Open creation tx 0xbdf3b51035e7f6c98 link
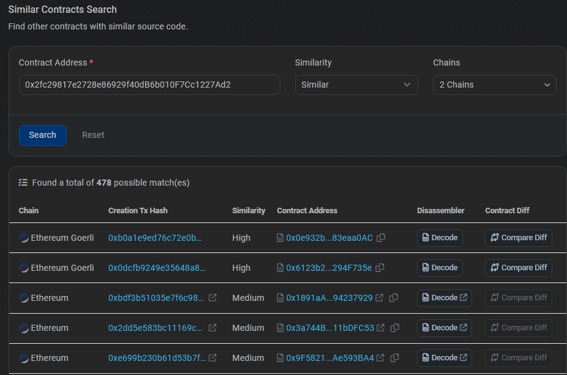The width and height of the screenshot is (567, 375). (x=156, y=298)
